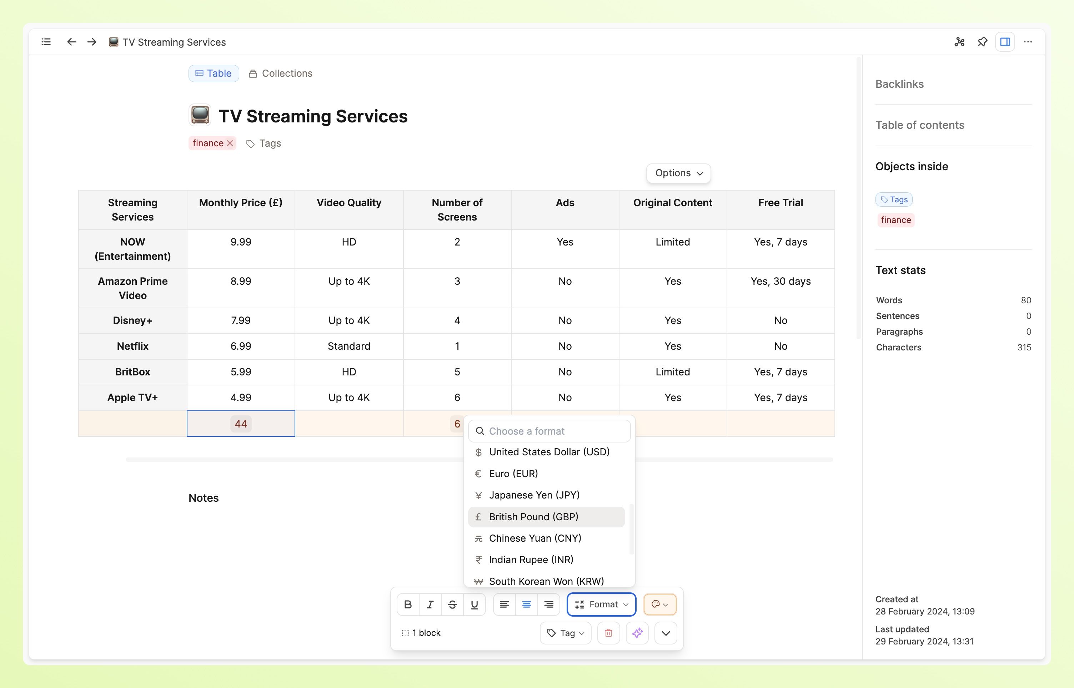
Task: Open AI actions with the sparkle icon
Action: (637, 633)
